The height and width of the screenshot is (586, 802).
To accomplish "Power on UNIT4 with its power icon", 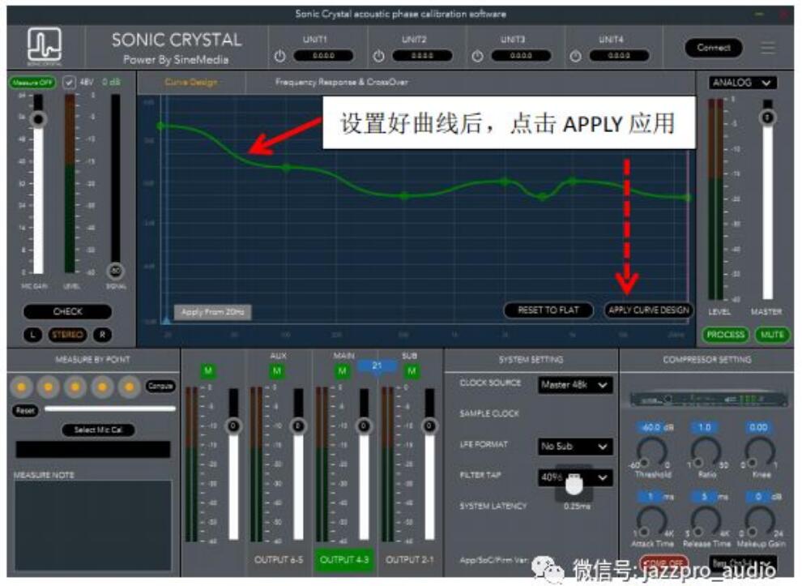I will pyautogui.click(x=575, y=56).
